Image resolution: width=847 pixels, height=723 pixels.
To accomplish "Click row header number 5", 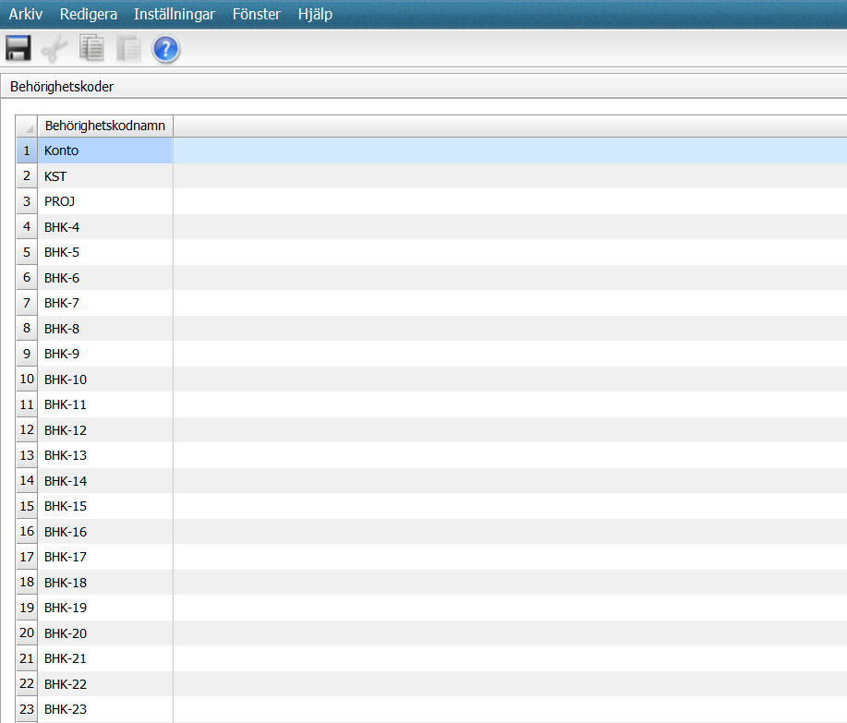I will 27,252.
